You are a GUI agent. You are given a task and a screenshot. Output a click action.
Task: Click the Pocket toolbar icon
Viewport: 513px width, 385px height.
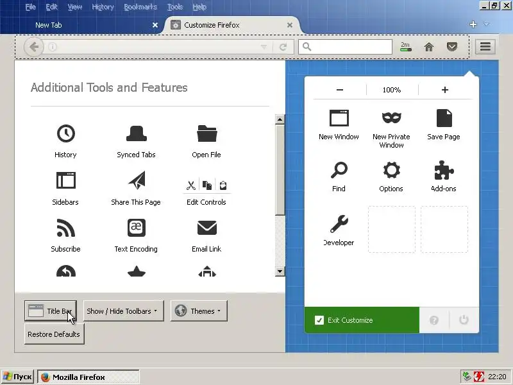click(452, 47)
